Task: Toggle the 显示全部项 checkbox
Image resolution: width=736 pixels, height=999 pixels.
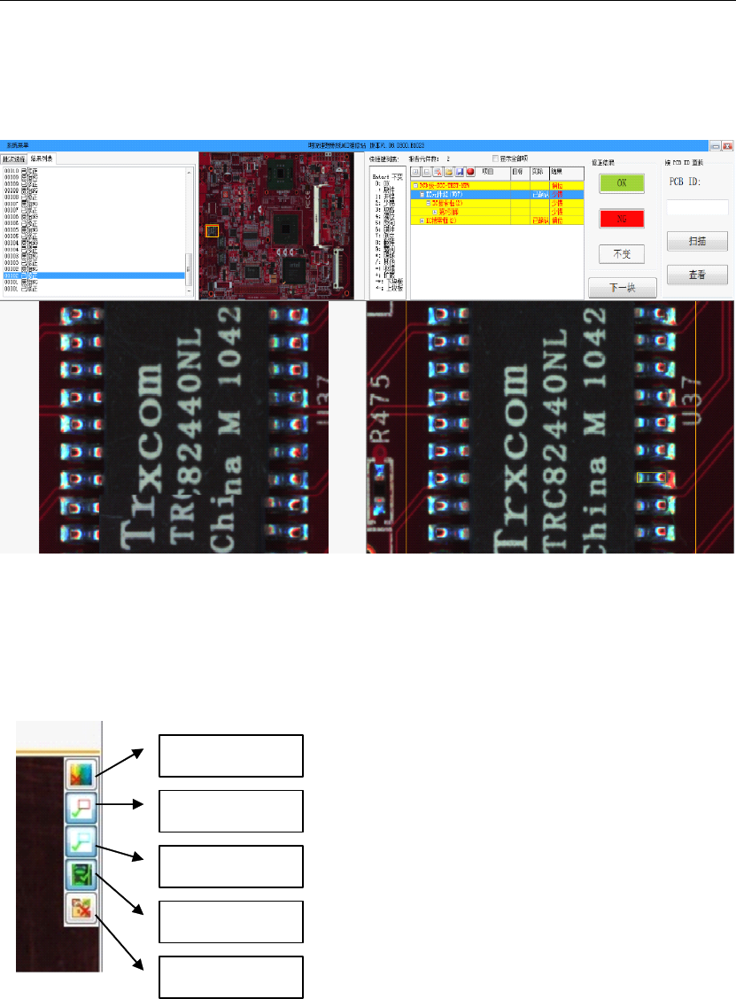Action: click(495, 159)
